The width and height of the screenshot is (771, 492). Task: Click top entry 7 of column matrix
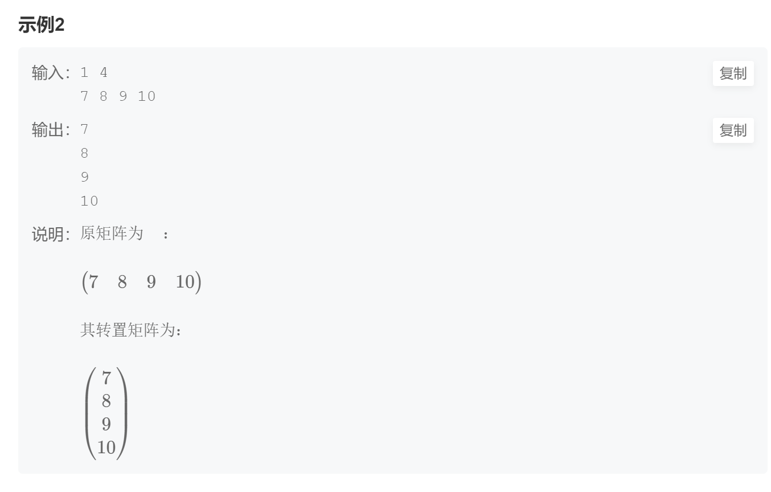coord(106,378)
